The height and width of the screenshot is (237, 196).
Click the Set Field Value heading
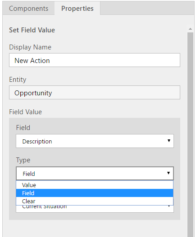tap(32, 30)
